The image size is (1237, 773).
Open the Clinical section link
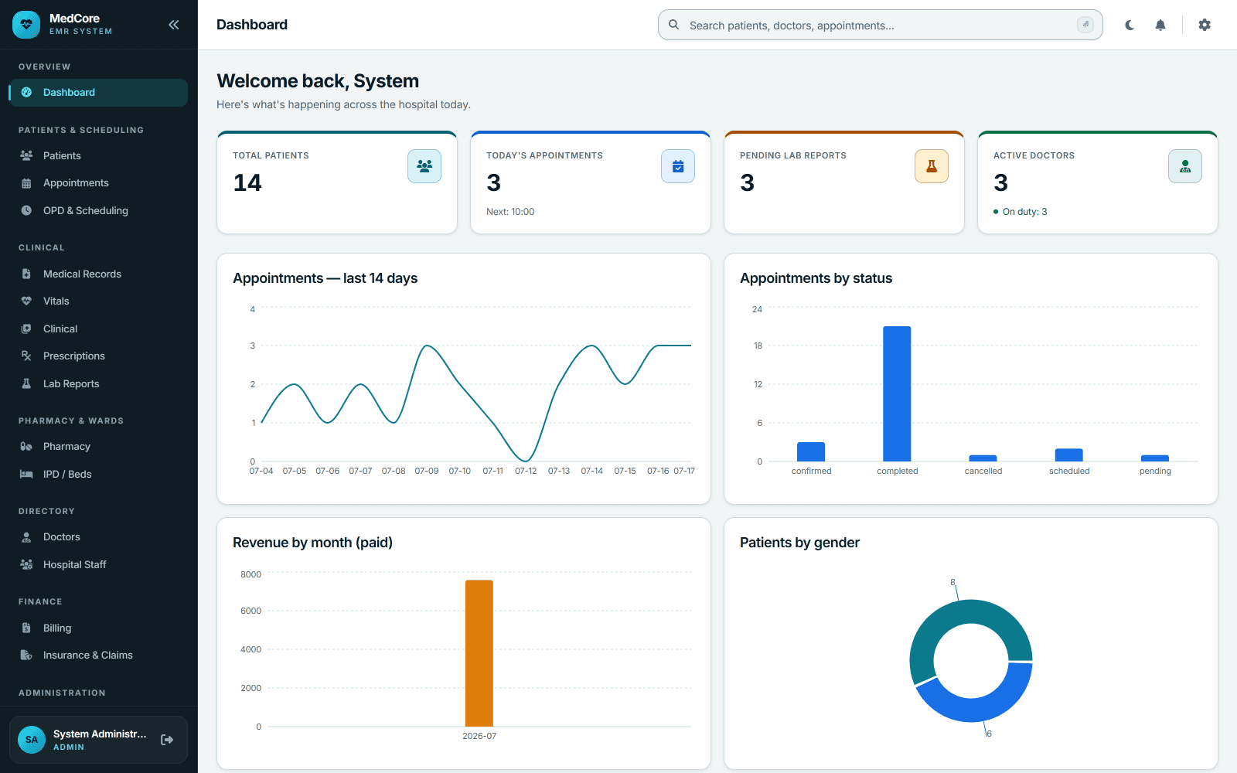click(x=98, y=329)
